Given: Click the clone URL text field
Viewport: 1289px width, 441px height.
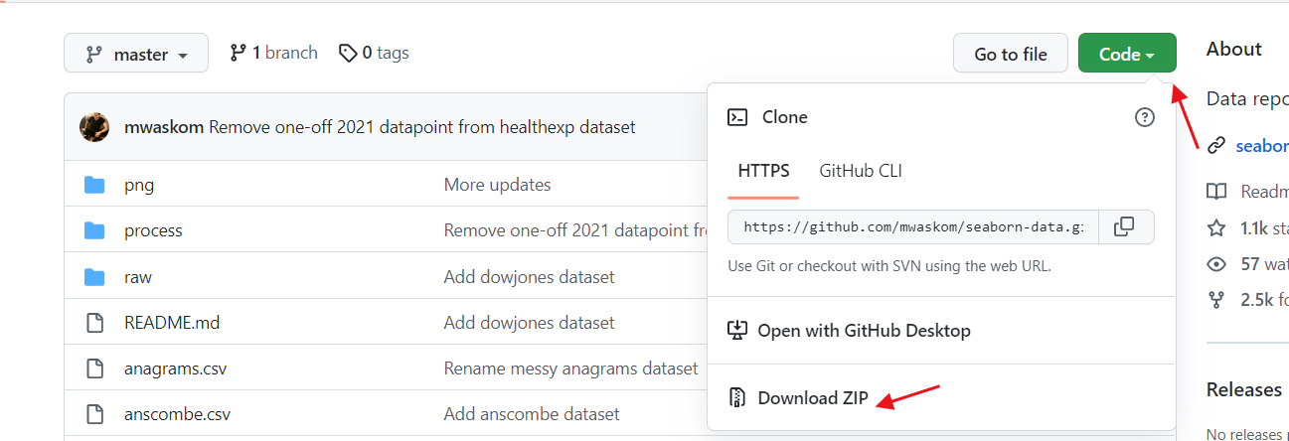Looking at the screenshot, I should [915, 226].
